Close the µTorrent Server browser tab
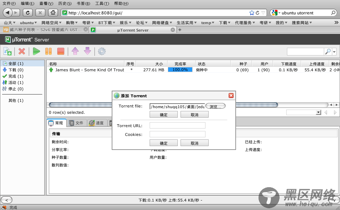Viewport: 340px width, 210px height. [172, 30]
